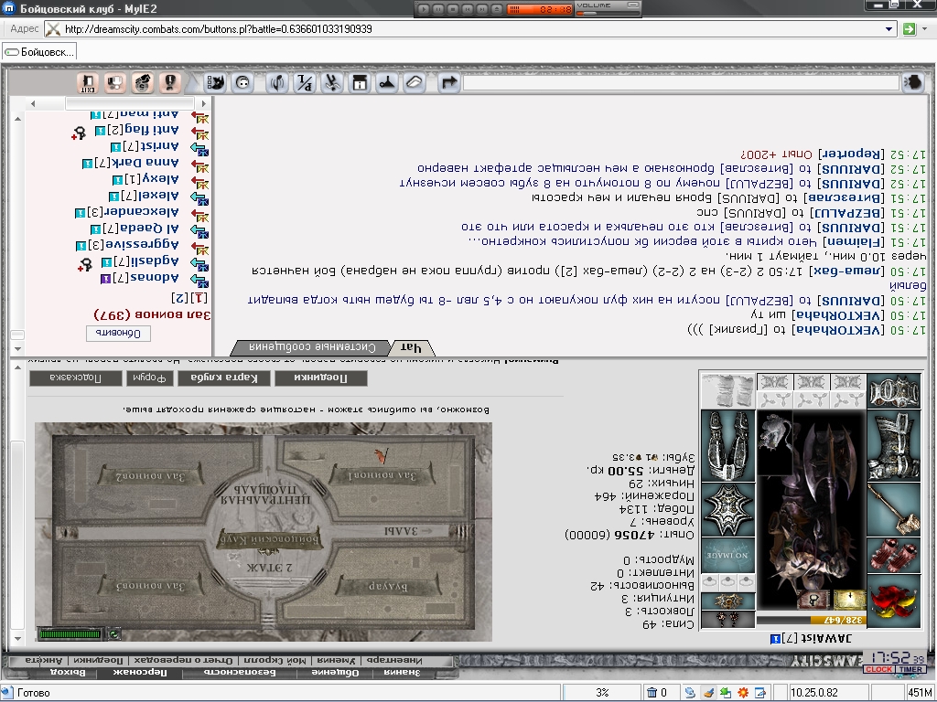Click the orange gear status bar icon
Image resolution: width=937 pixels, height=702 pixels.
tap(743, 693)
